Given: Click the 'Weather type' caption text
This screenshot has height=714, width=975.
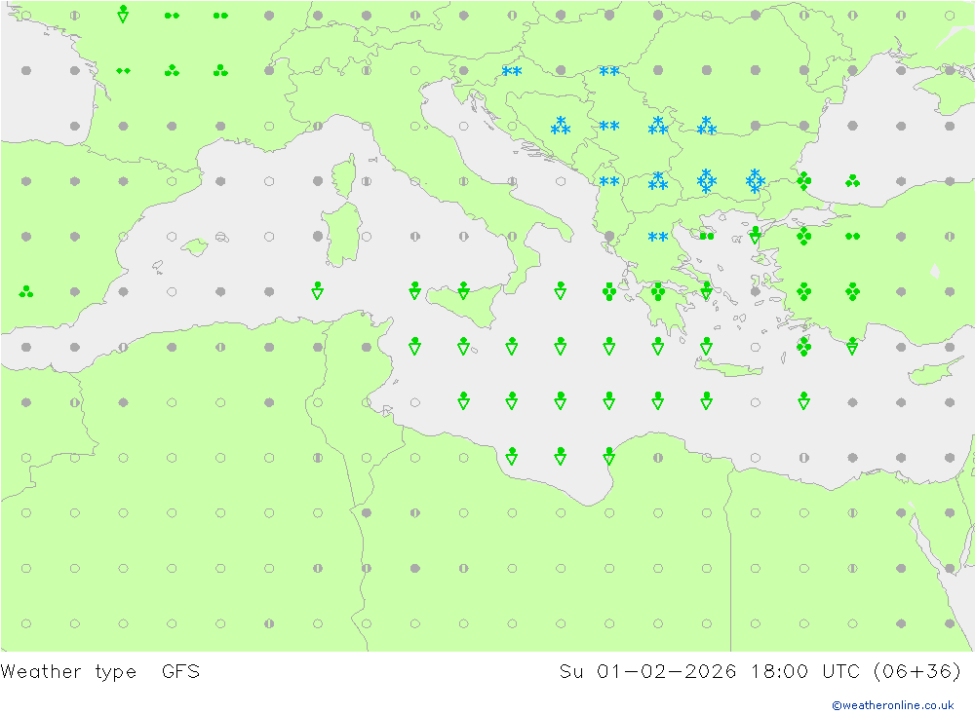Looking at the screenshot, I should [x=68, y=672].
